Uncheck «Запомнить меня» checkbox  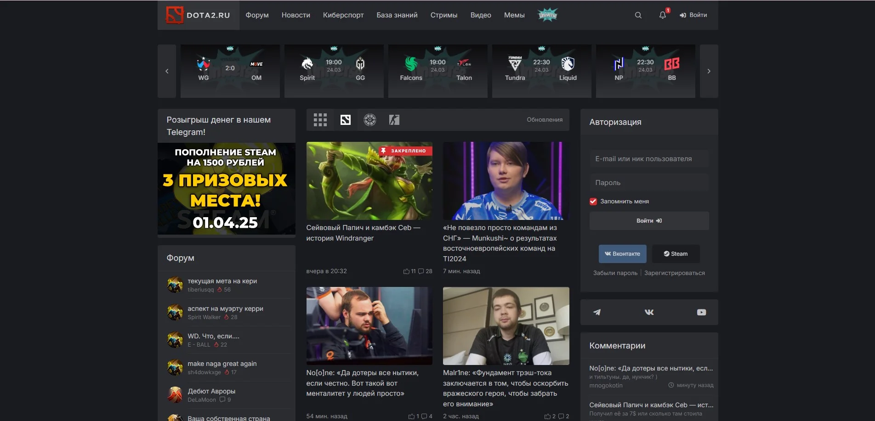593,201
